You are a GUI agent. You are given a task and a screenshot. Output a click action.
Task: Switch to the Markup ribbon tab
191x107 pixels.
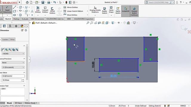pyautogui.click(x=16, y=19)
